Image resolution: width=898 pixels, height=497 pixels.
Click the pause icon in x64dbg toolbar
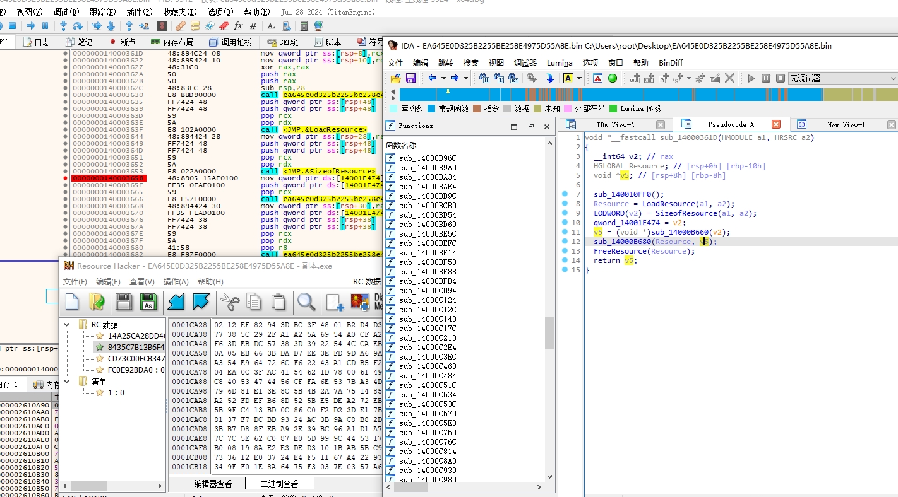pyautogui.click(x=45, y=26)
